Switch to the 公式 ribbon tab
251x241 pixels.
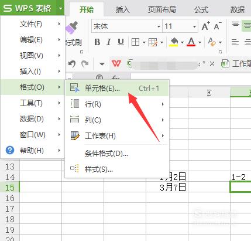pyautogui.click(x=201, y=9)
